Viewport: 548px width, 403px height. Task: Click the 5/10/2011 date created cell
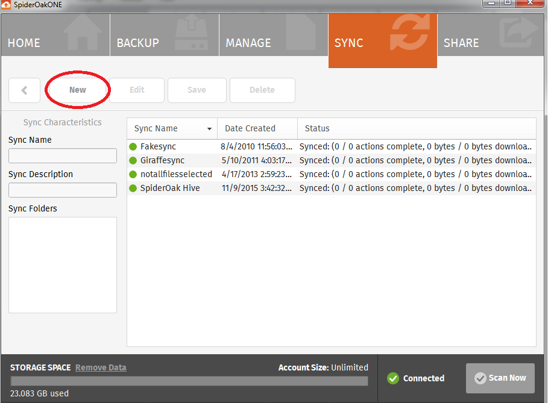pos(257,161)
